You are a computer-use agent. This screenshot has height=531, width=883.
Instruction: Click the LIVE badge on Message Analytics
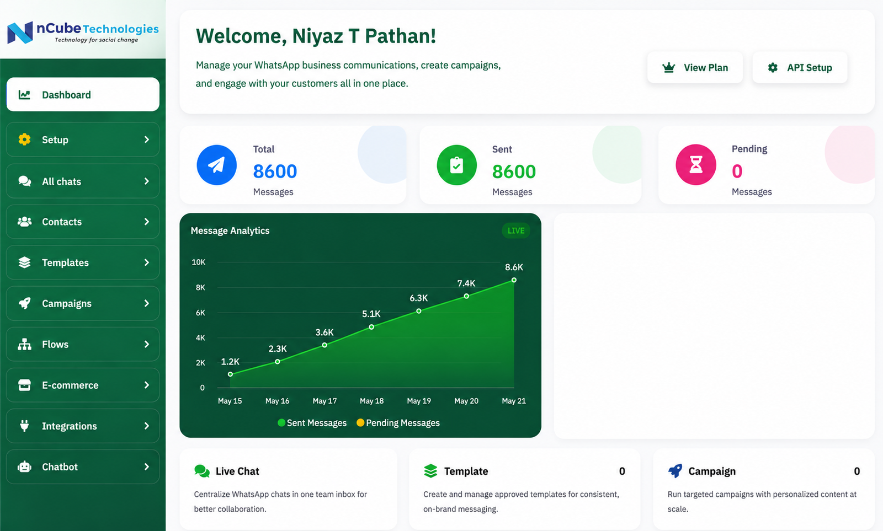click(516, 230)
